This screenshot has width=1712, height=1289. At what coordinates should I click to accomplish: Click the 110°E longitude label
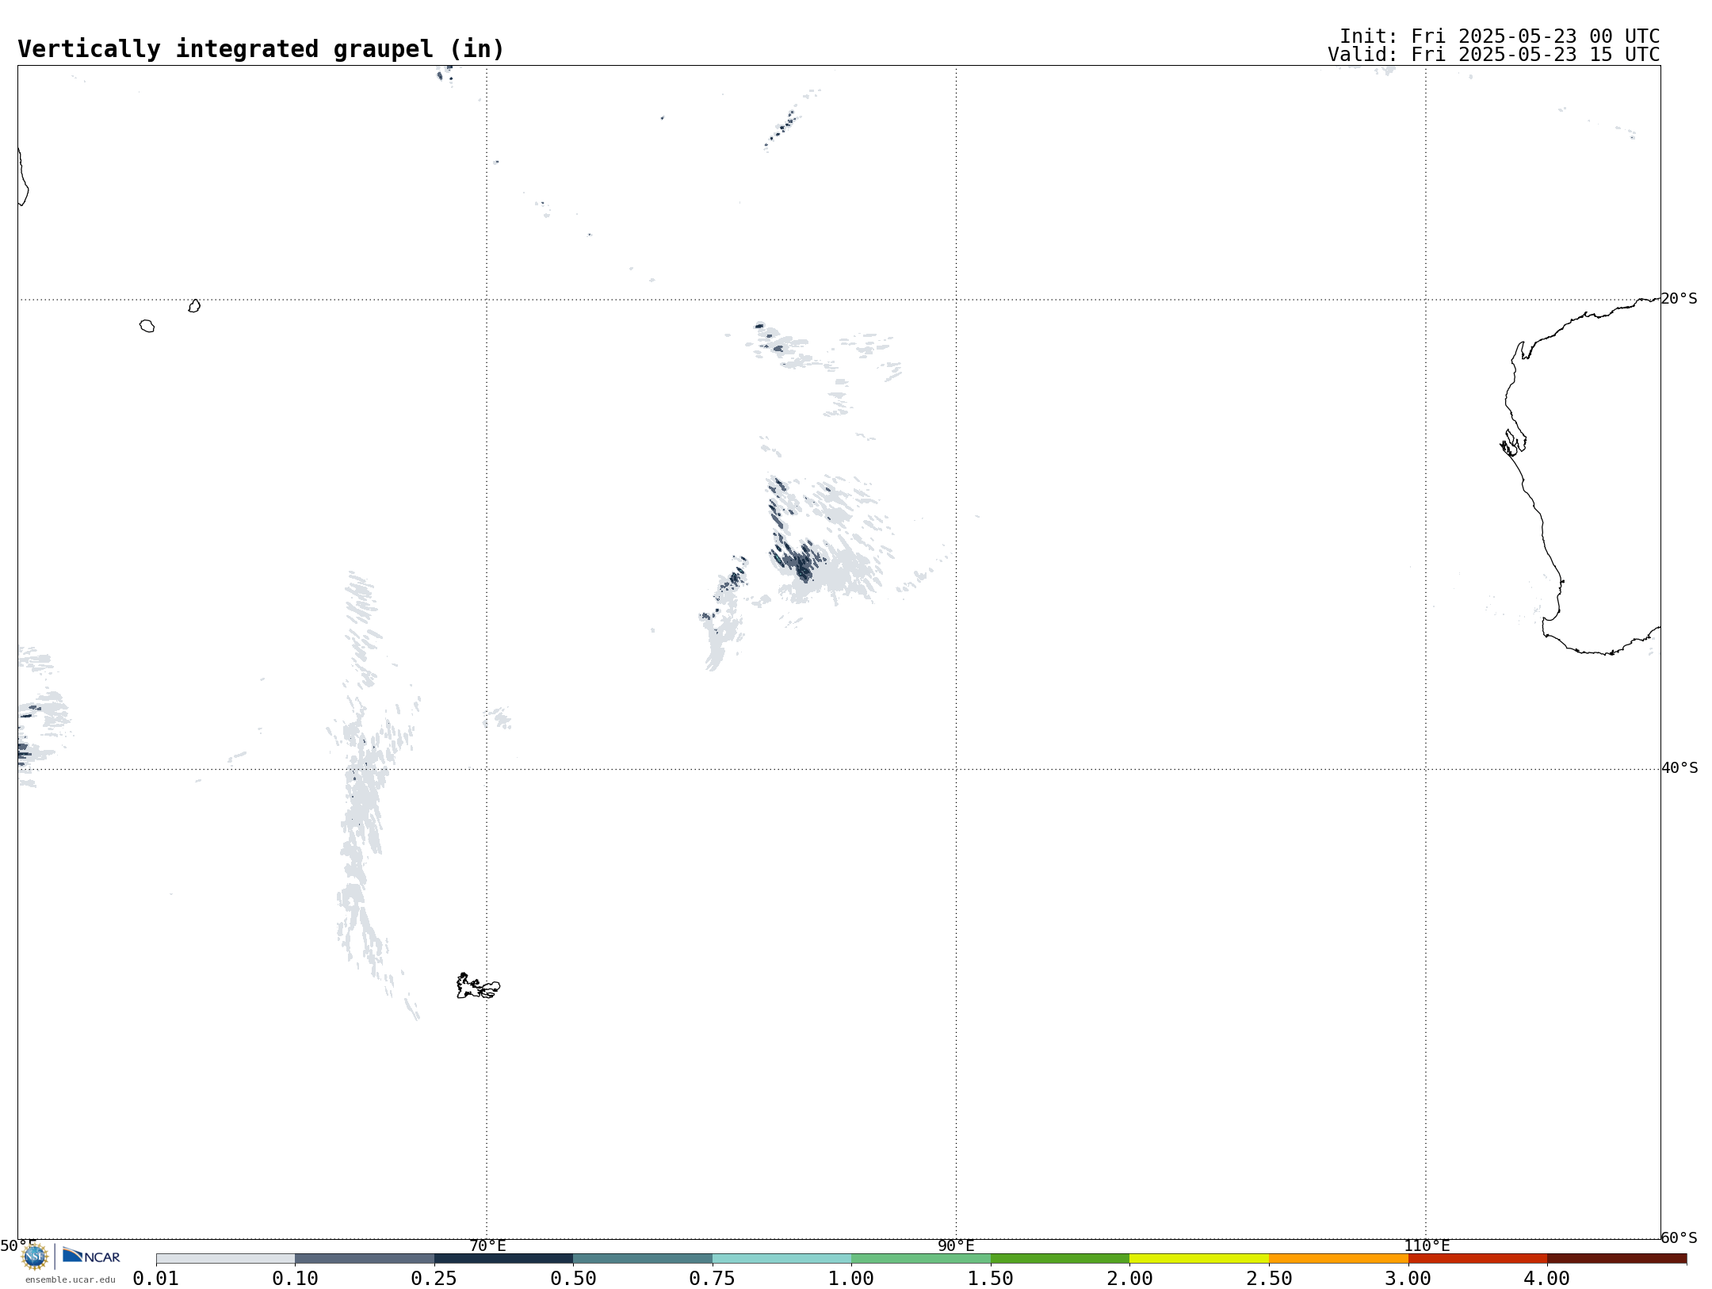click(x=1427, y=1245)
